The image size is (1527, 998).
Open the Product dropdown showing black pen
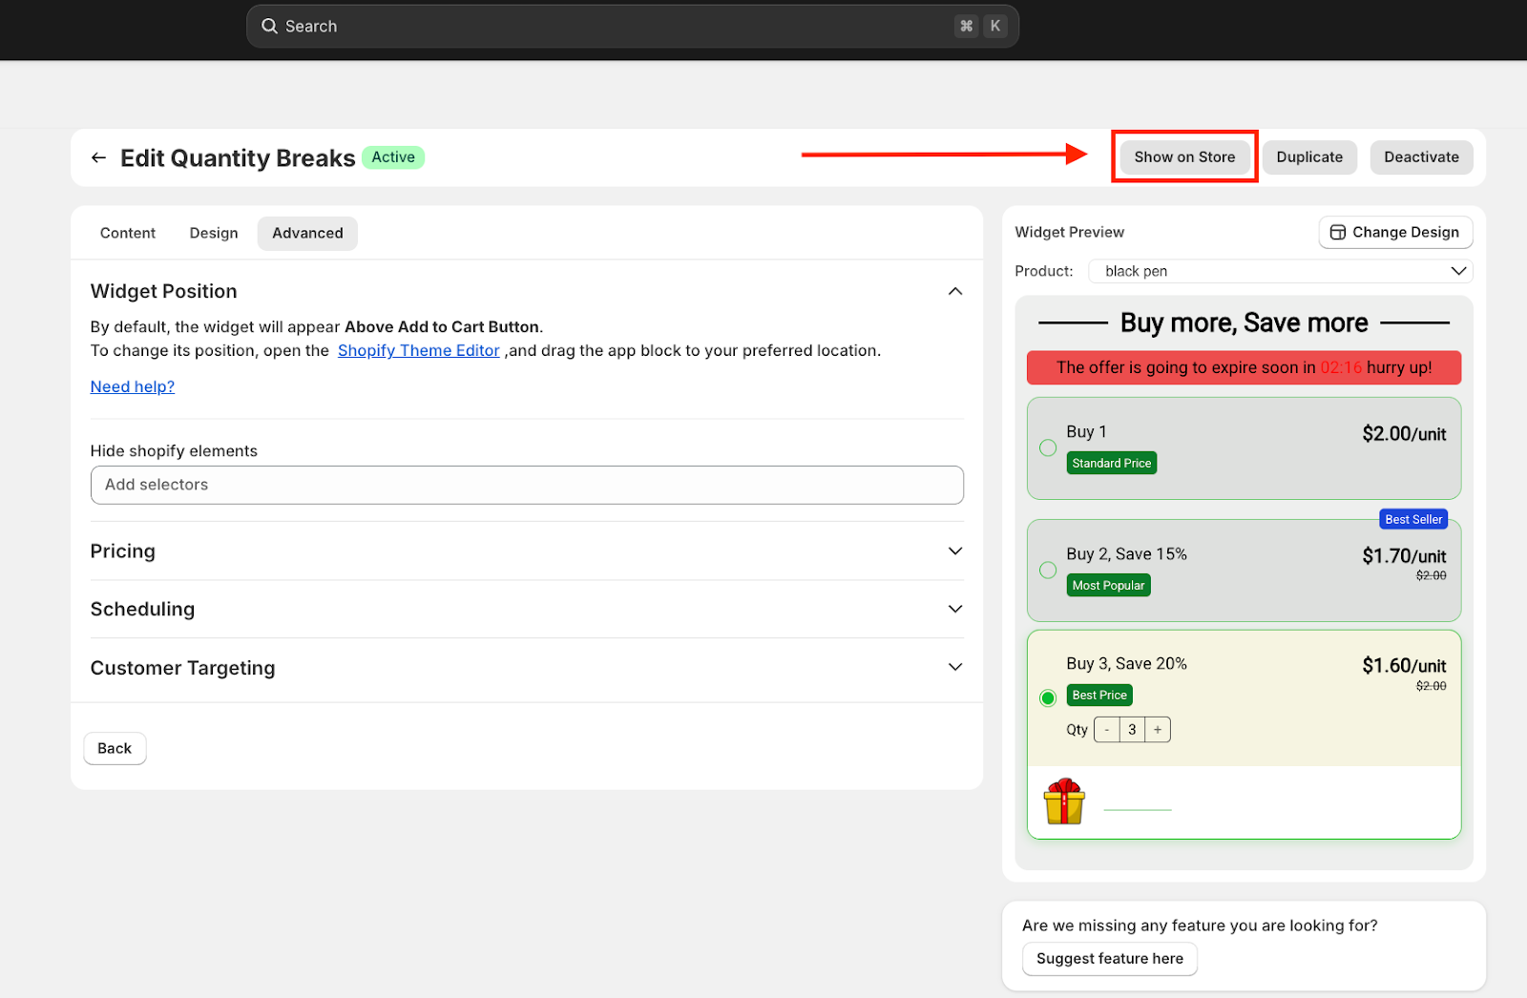click(x=1280, y=271)
